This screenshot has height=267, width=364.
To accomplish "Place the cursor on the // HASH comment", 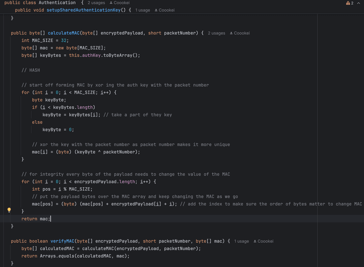I will pos(31,70).
